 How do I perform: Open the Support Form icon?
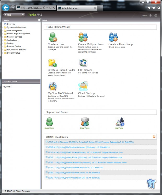point(49,122)
